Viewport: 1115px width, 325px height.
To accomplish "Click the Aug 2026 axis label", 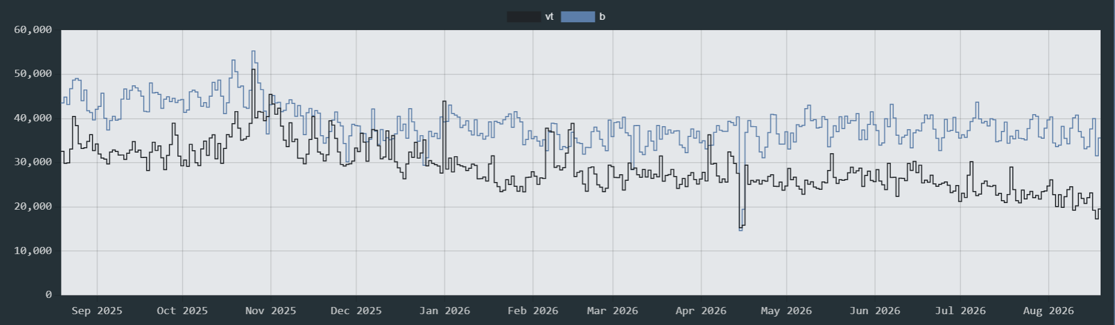I will (1048, 311).
